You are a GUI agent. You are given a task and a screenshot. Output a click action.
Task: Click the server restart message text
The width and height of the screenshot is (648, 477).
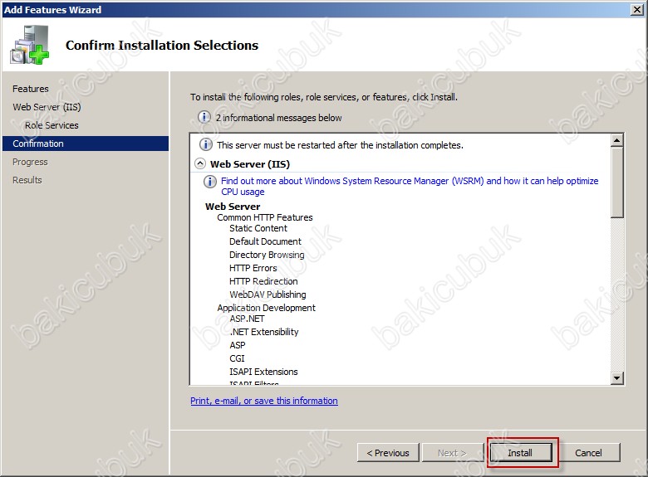(x=340, y=145)
